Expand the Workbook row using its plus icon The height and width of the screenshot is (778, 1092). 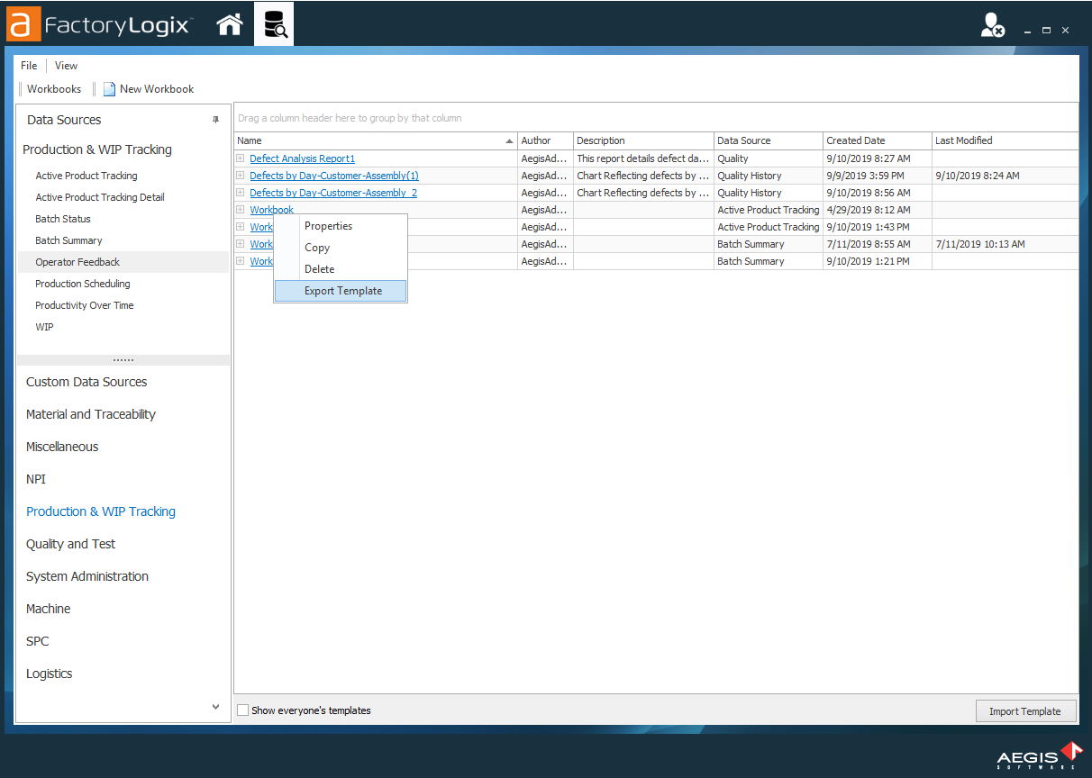click(239, 209)
